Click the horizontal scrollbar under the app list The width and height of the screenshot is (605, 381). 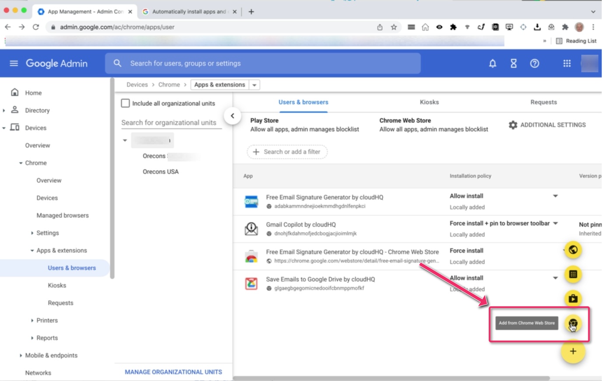(392, 378)
